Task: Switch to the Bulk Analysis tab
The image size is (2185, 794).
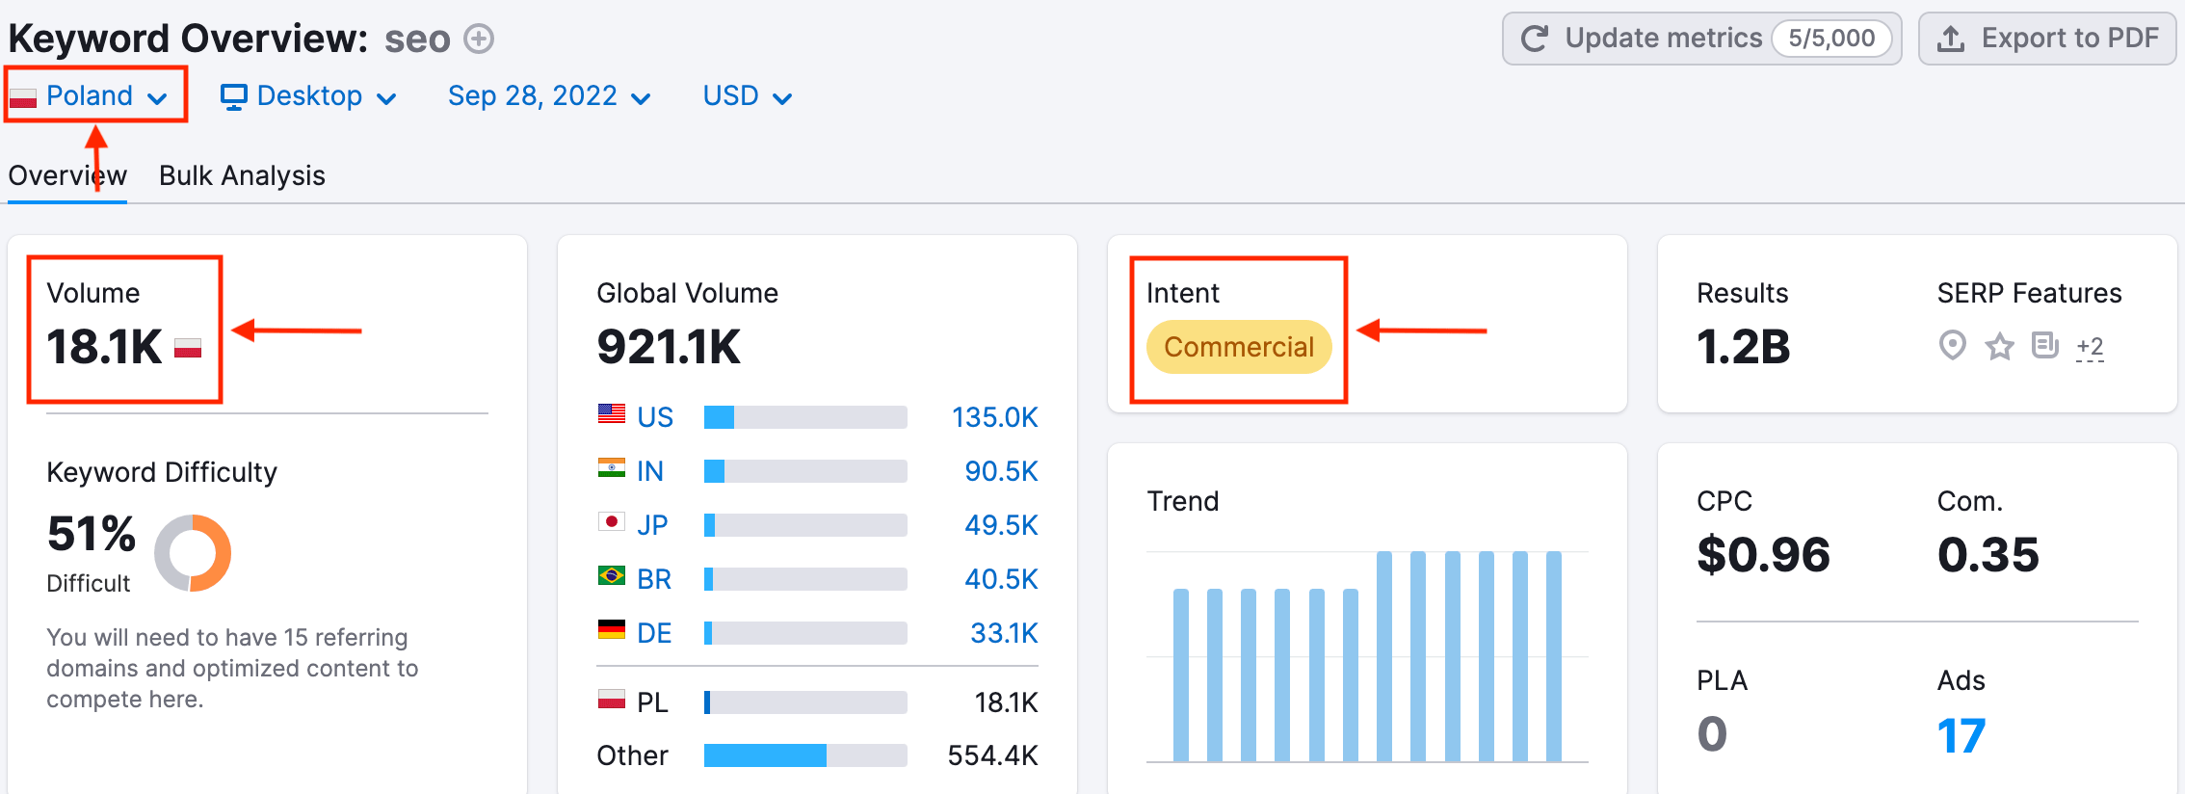Action: point(242,175)
